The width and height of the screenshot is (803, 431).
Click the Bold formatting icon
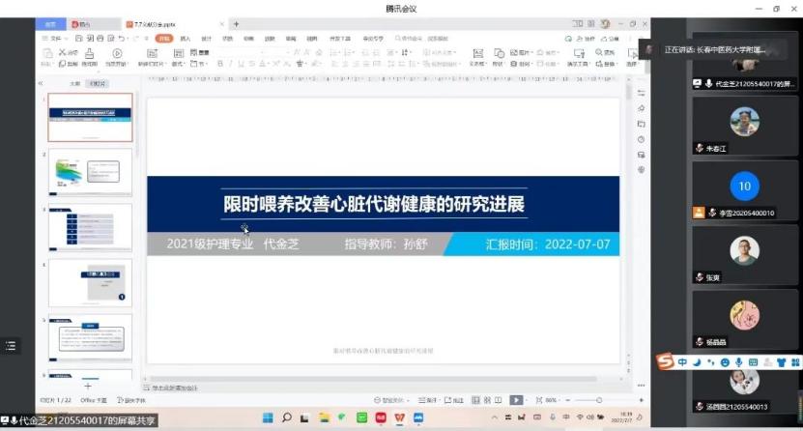[219, 64]
